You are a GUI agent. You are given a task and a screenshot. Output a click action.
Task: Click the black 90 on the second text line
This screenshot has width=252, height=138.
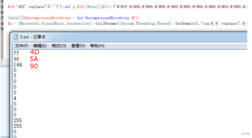coord(17,59)
